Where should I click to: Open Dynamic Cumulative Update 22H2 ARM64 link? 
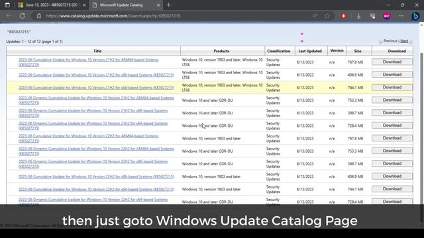[96, 151]
